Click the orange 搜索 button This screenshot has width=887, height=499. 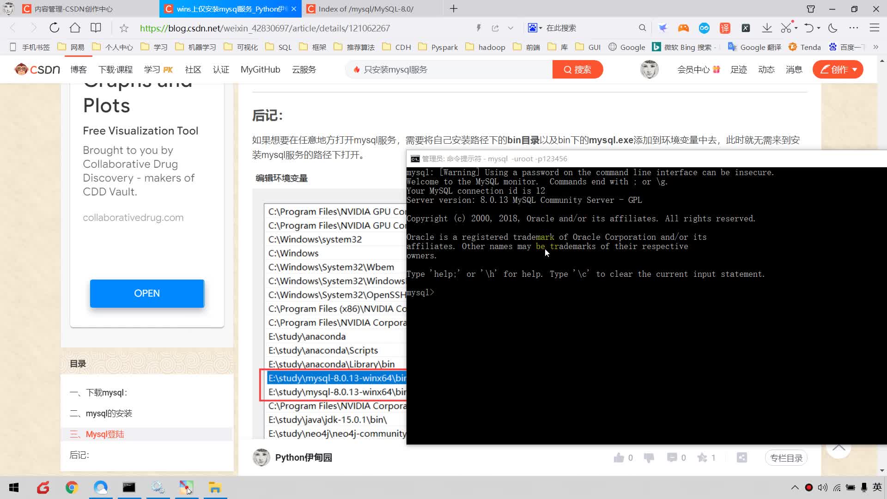click(577, 69)
